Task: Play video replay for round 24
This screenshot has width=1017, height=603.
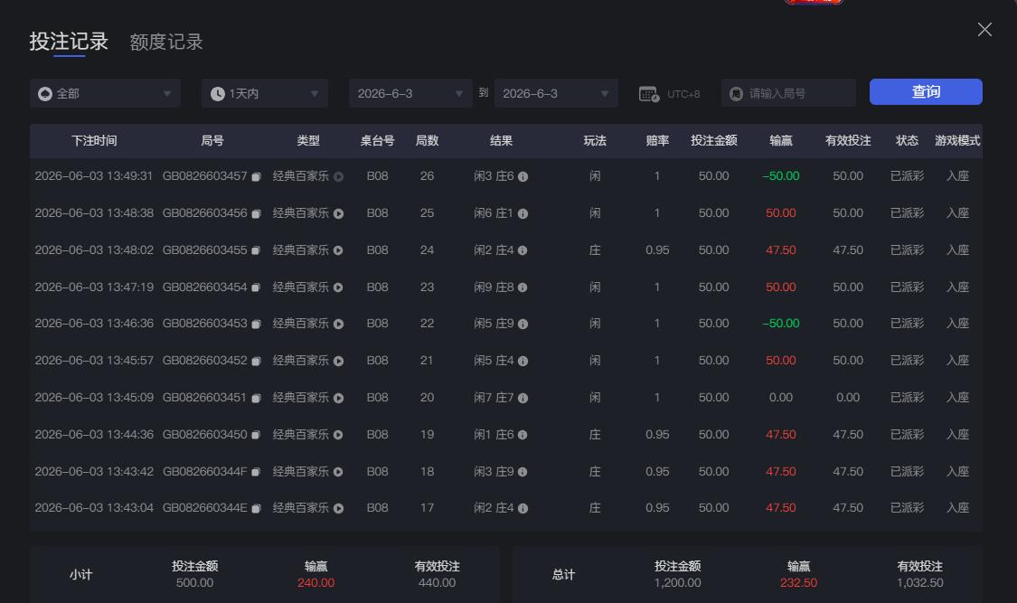Action: tap(338, 250)
